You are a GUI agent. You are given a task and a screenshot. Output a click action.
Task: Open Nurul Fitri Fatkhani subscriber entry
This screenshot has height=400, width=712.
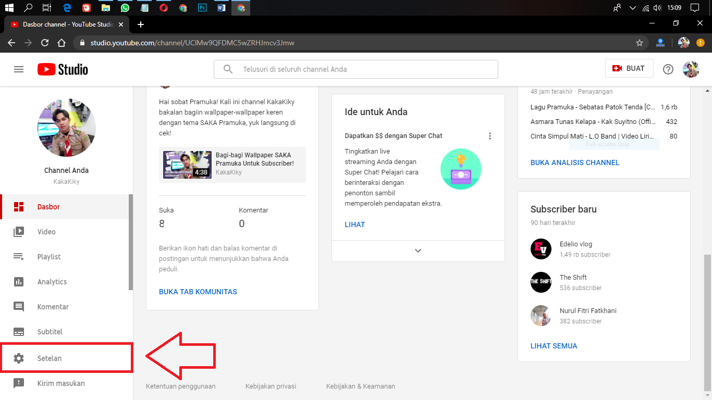[604, 316]
